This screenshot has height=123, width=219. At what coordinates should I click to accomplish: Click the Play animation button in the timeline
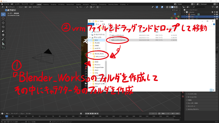[93, 113]
